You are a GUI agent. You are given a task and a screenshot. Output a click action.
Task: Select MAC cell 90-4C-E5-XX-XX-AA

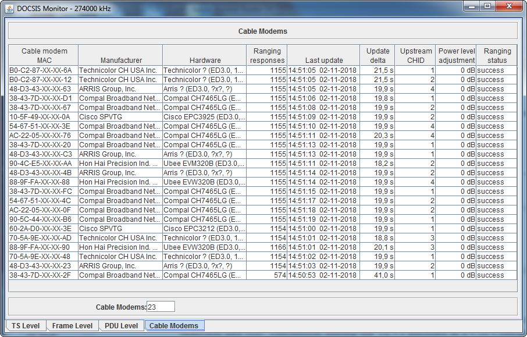pos(44,164)
